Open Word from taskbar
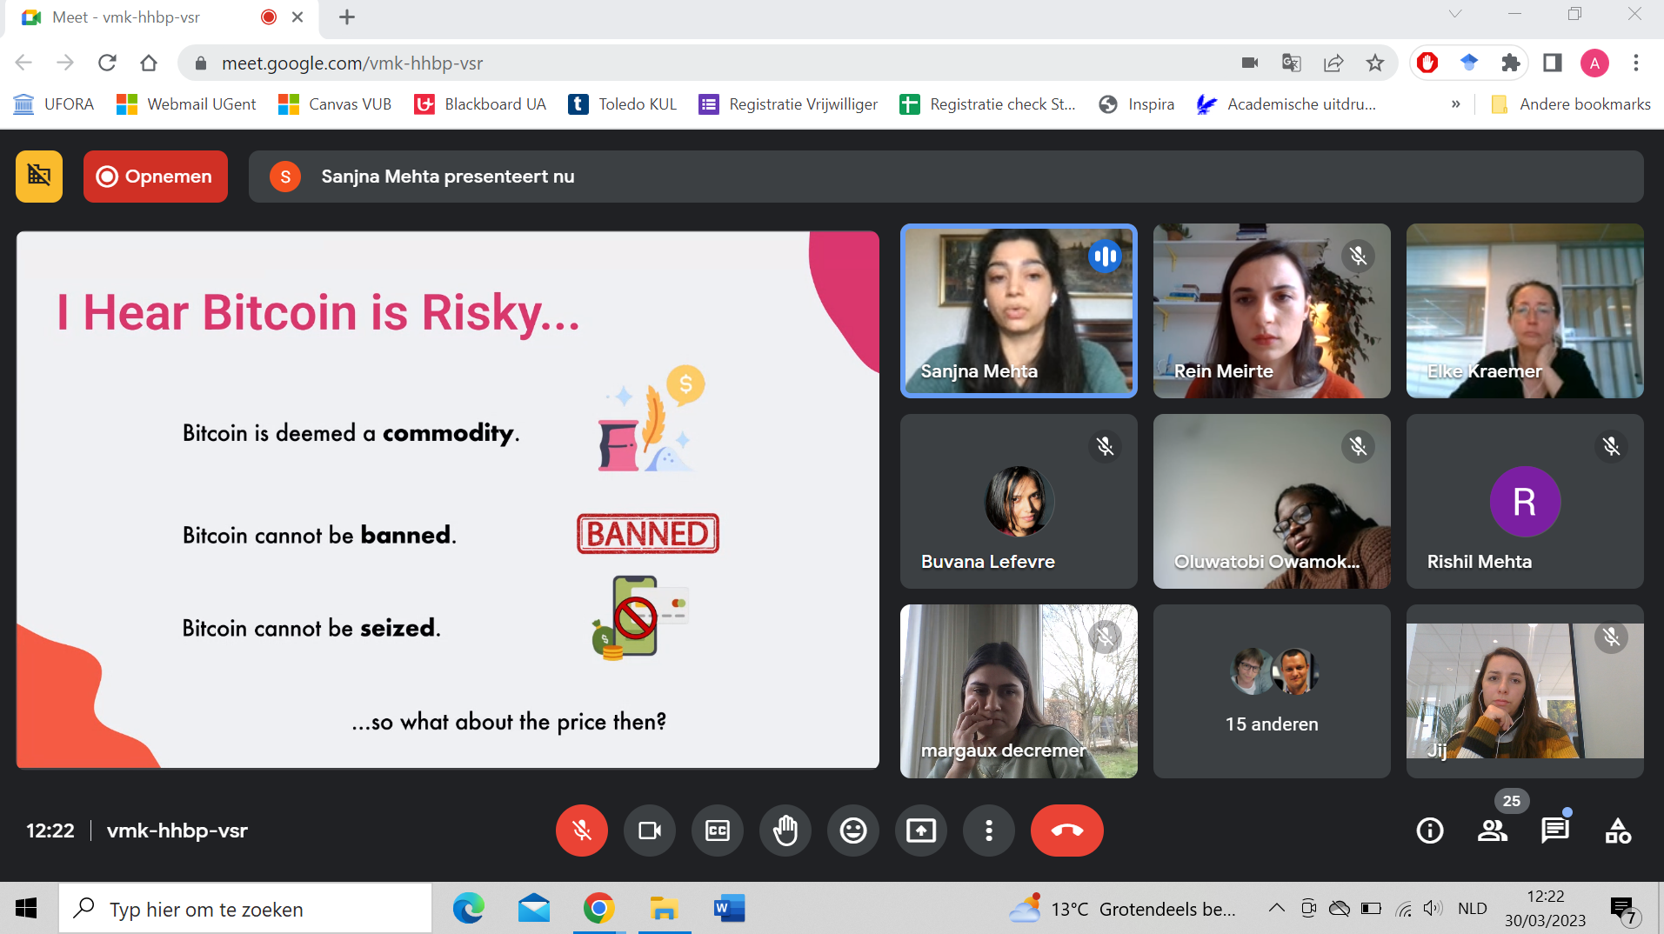 point(730,909)
